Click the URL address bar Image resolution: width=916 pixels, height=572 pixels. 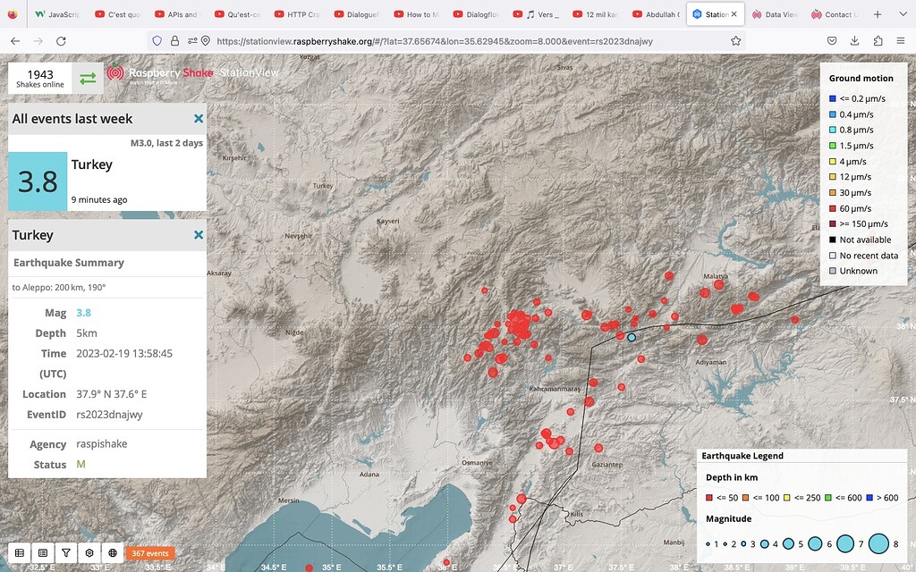[465, 41]
